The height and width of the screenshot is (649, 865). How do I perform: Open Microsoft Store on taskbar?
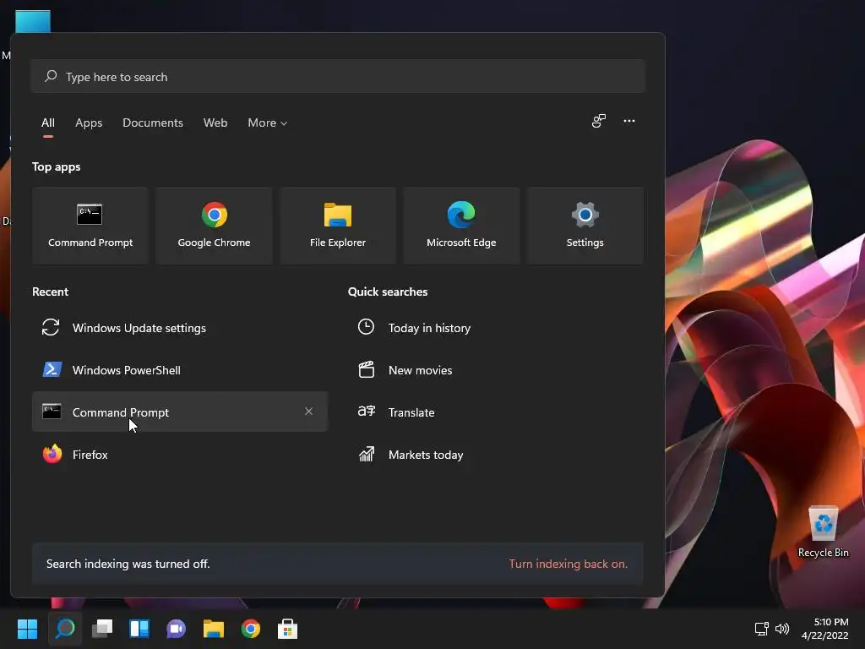click(287, 629)
